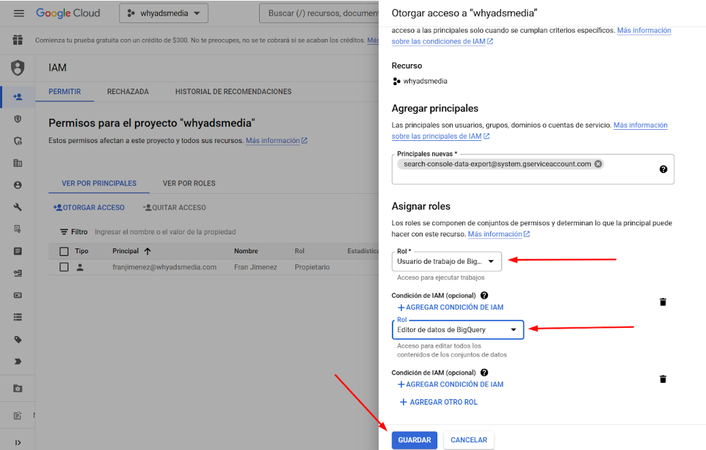Click the Principales nuevas input field

click(524, 176)
